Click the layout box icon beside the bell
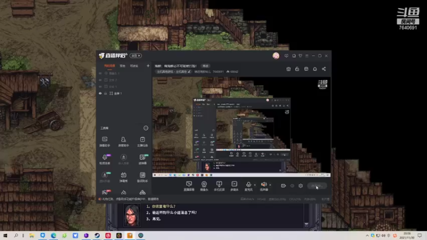 coord(306,69)
